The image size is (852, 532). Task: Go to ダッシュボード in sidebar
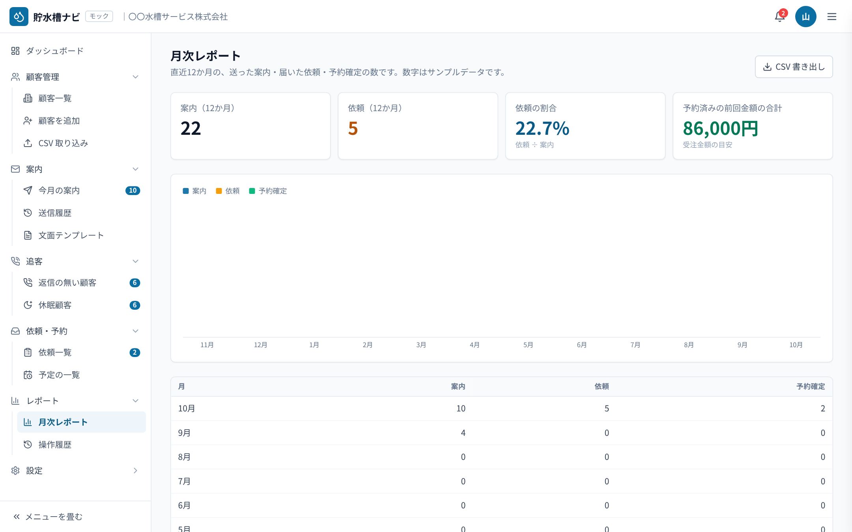pos(76,51)
